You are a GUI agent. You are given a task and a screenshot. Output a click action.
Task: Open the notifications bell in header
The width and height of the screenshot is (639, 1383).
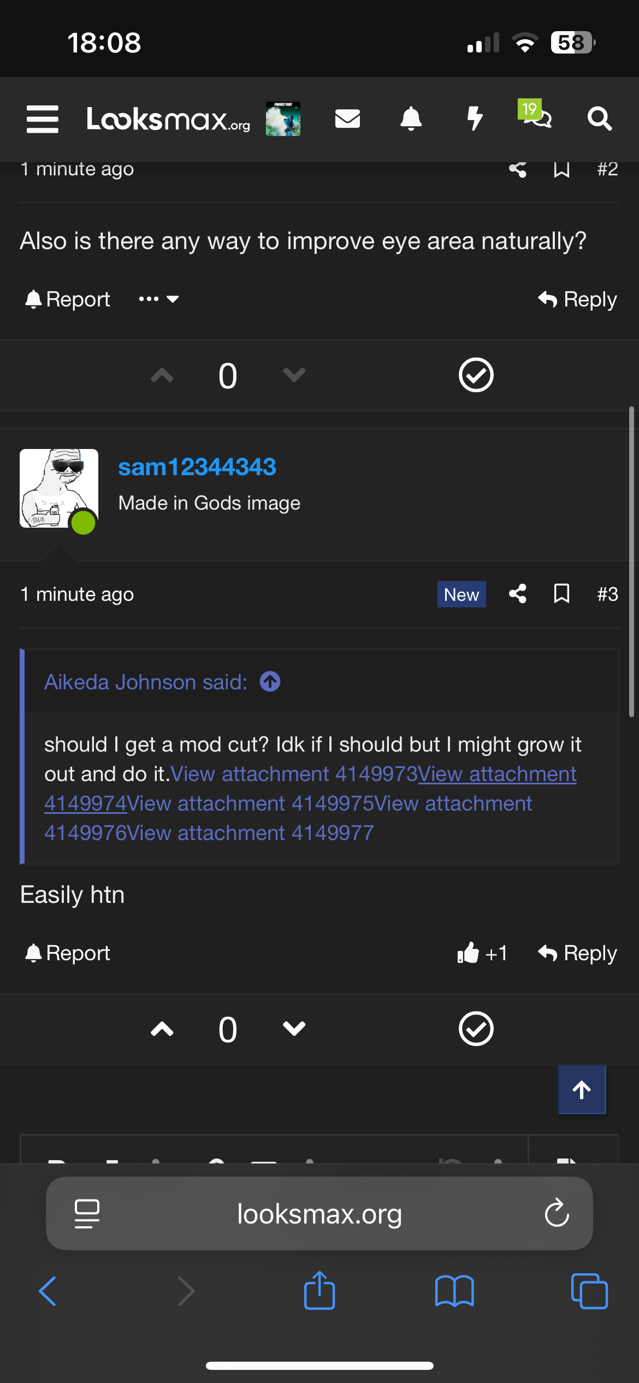click(x=411, y=119)
